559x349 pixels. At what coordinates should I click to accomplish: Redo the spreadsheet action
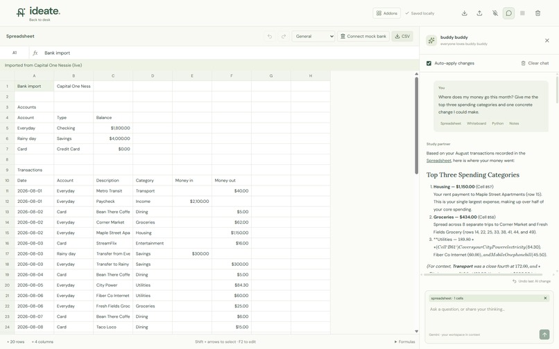pyautogui.click(x=284, y=36)
